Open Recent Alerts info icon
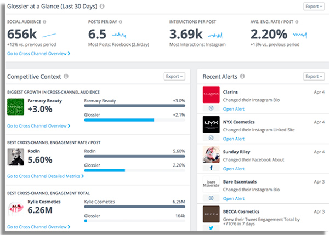This screenshot has height=235, width=329. tap(242, 76)
